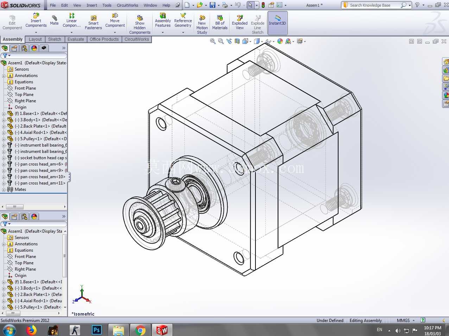Click Zoom to Area in the view toolbar
The height and width of the screenshot is (336, 449).
221,41
